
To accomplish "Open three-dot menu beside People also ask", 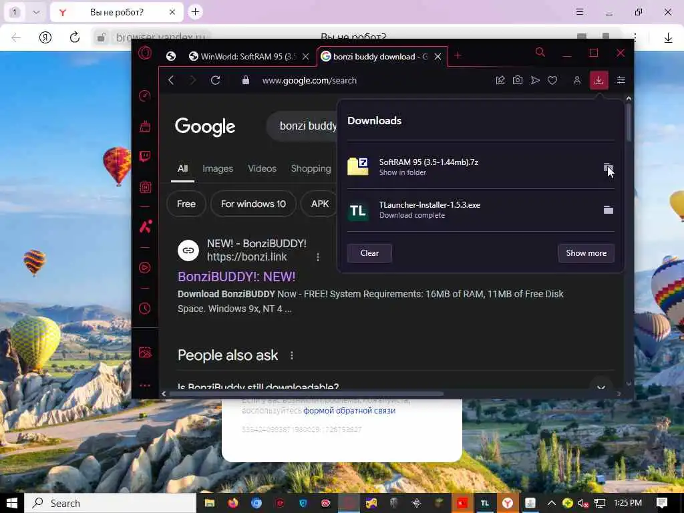I will [292, 356].
